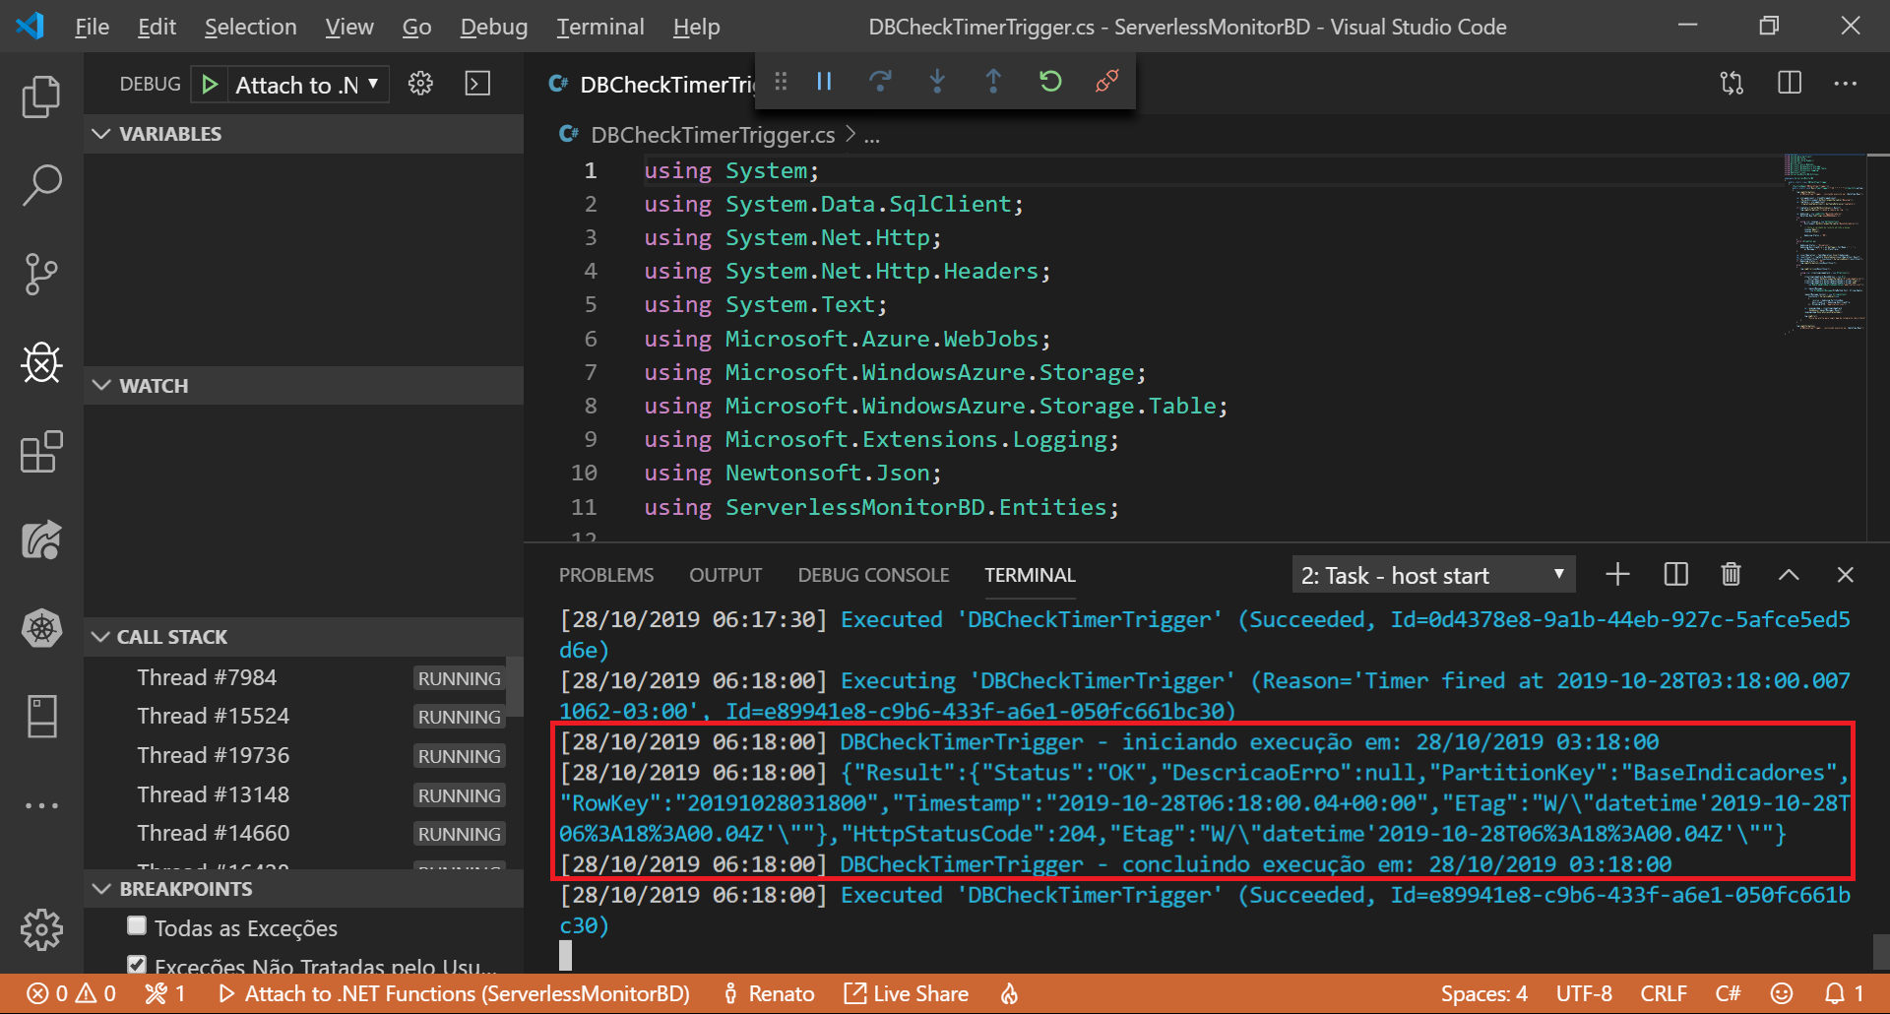The height and width of the screenshot is (1014, 1890).
Task: Collapse the CALL STACK section
Action: click(101, 636)
